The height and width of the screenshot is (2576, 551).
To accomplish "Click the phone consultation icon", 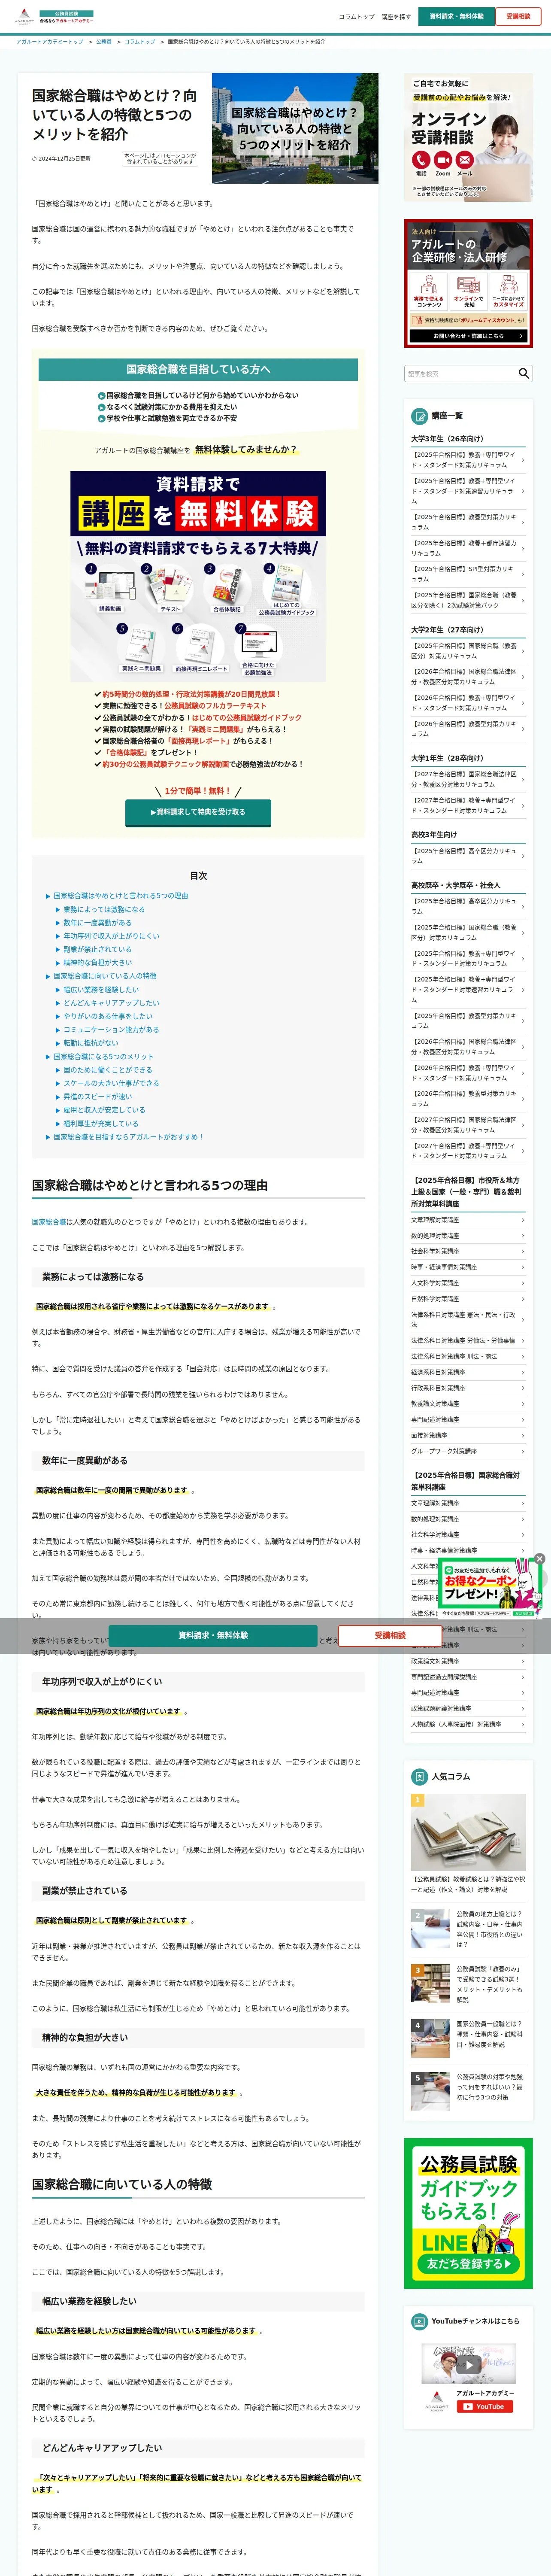I will click(x=421, y=160).
